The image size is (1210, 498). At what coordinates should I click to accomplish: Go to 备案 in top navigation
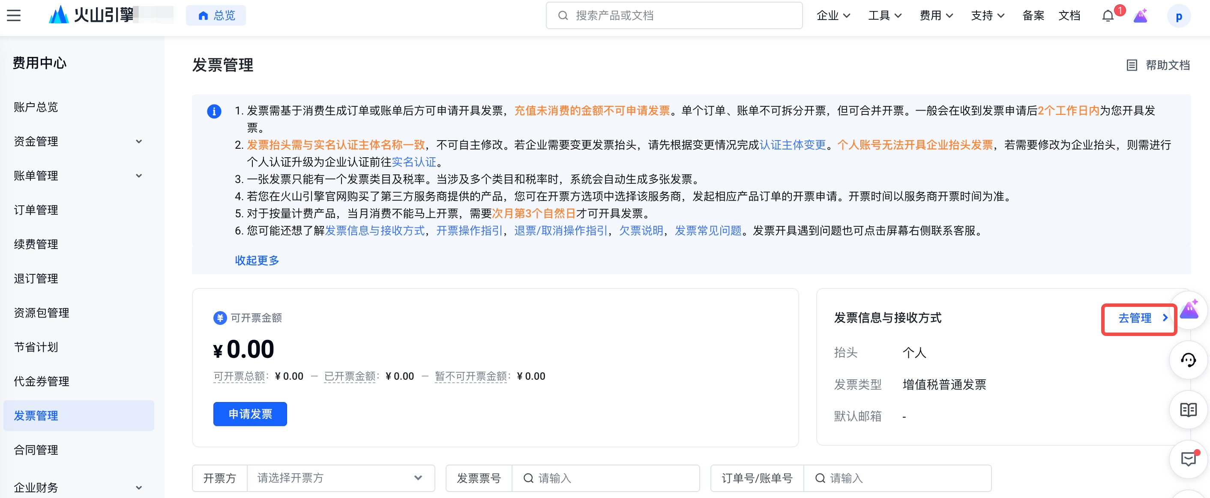point(1033,15)
